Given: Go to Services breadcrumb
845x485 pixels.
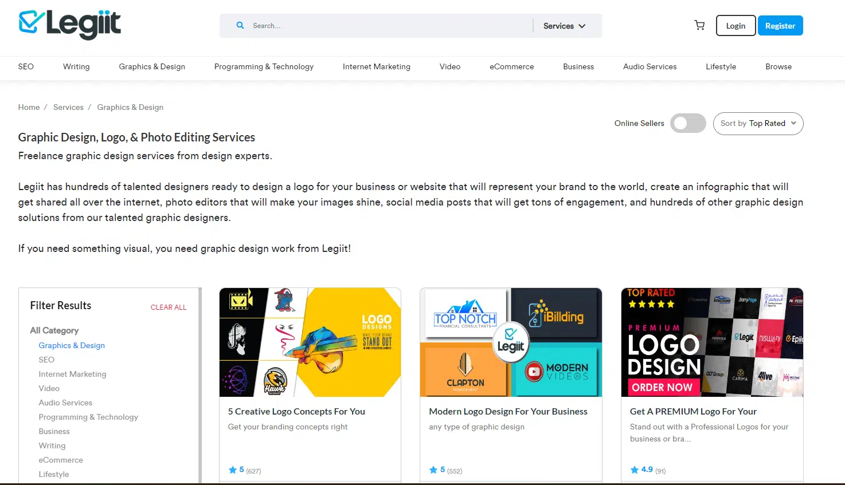Looking at the screenshot, I should pos(68,107).
